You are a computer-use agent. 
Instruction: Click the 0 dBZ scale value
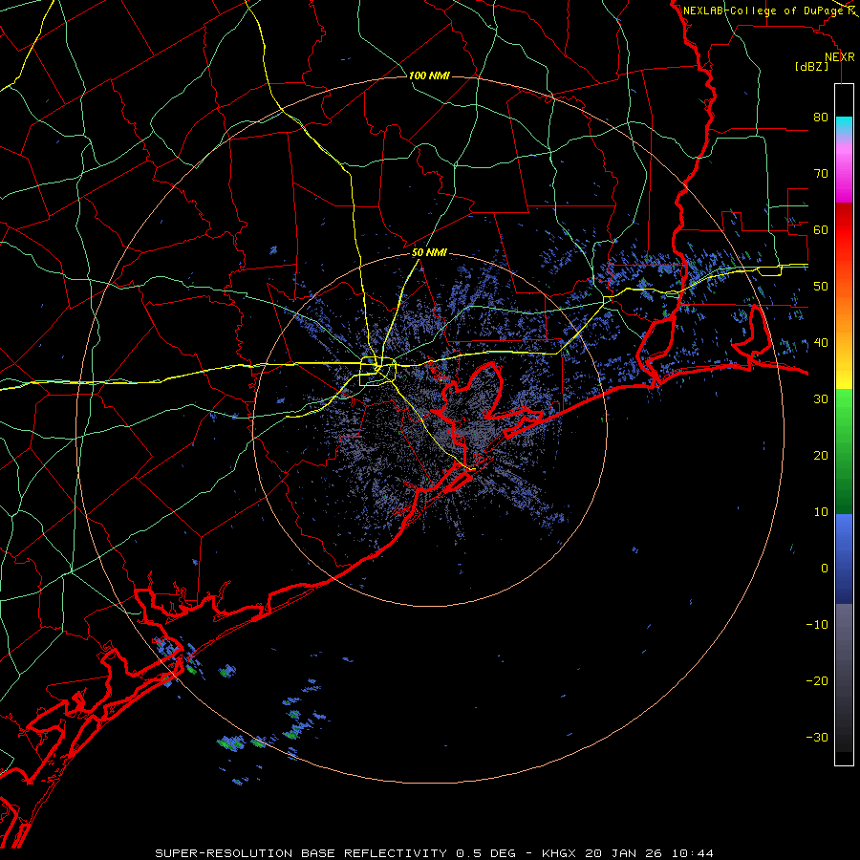point(825,569)
